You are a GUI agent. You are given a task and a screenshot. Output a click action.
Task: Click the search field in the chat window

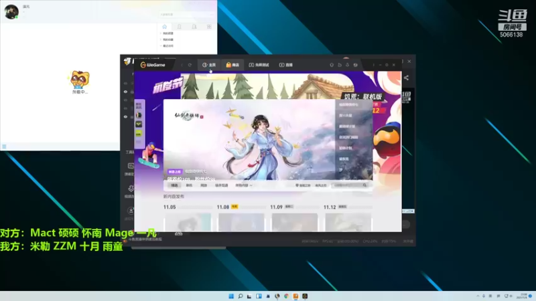click(x=187, y=15)
